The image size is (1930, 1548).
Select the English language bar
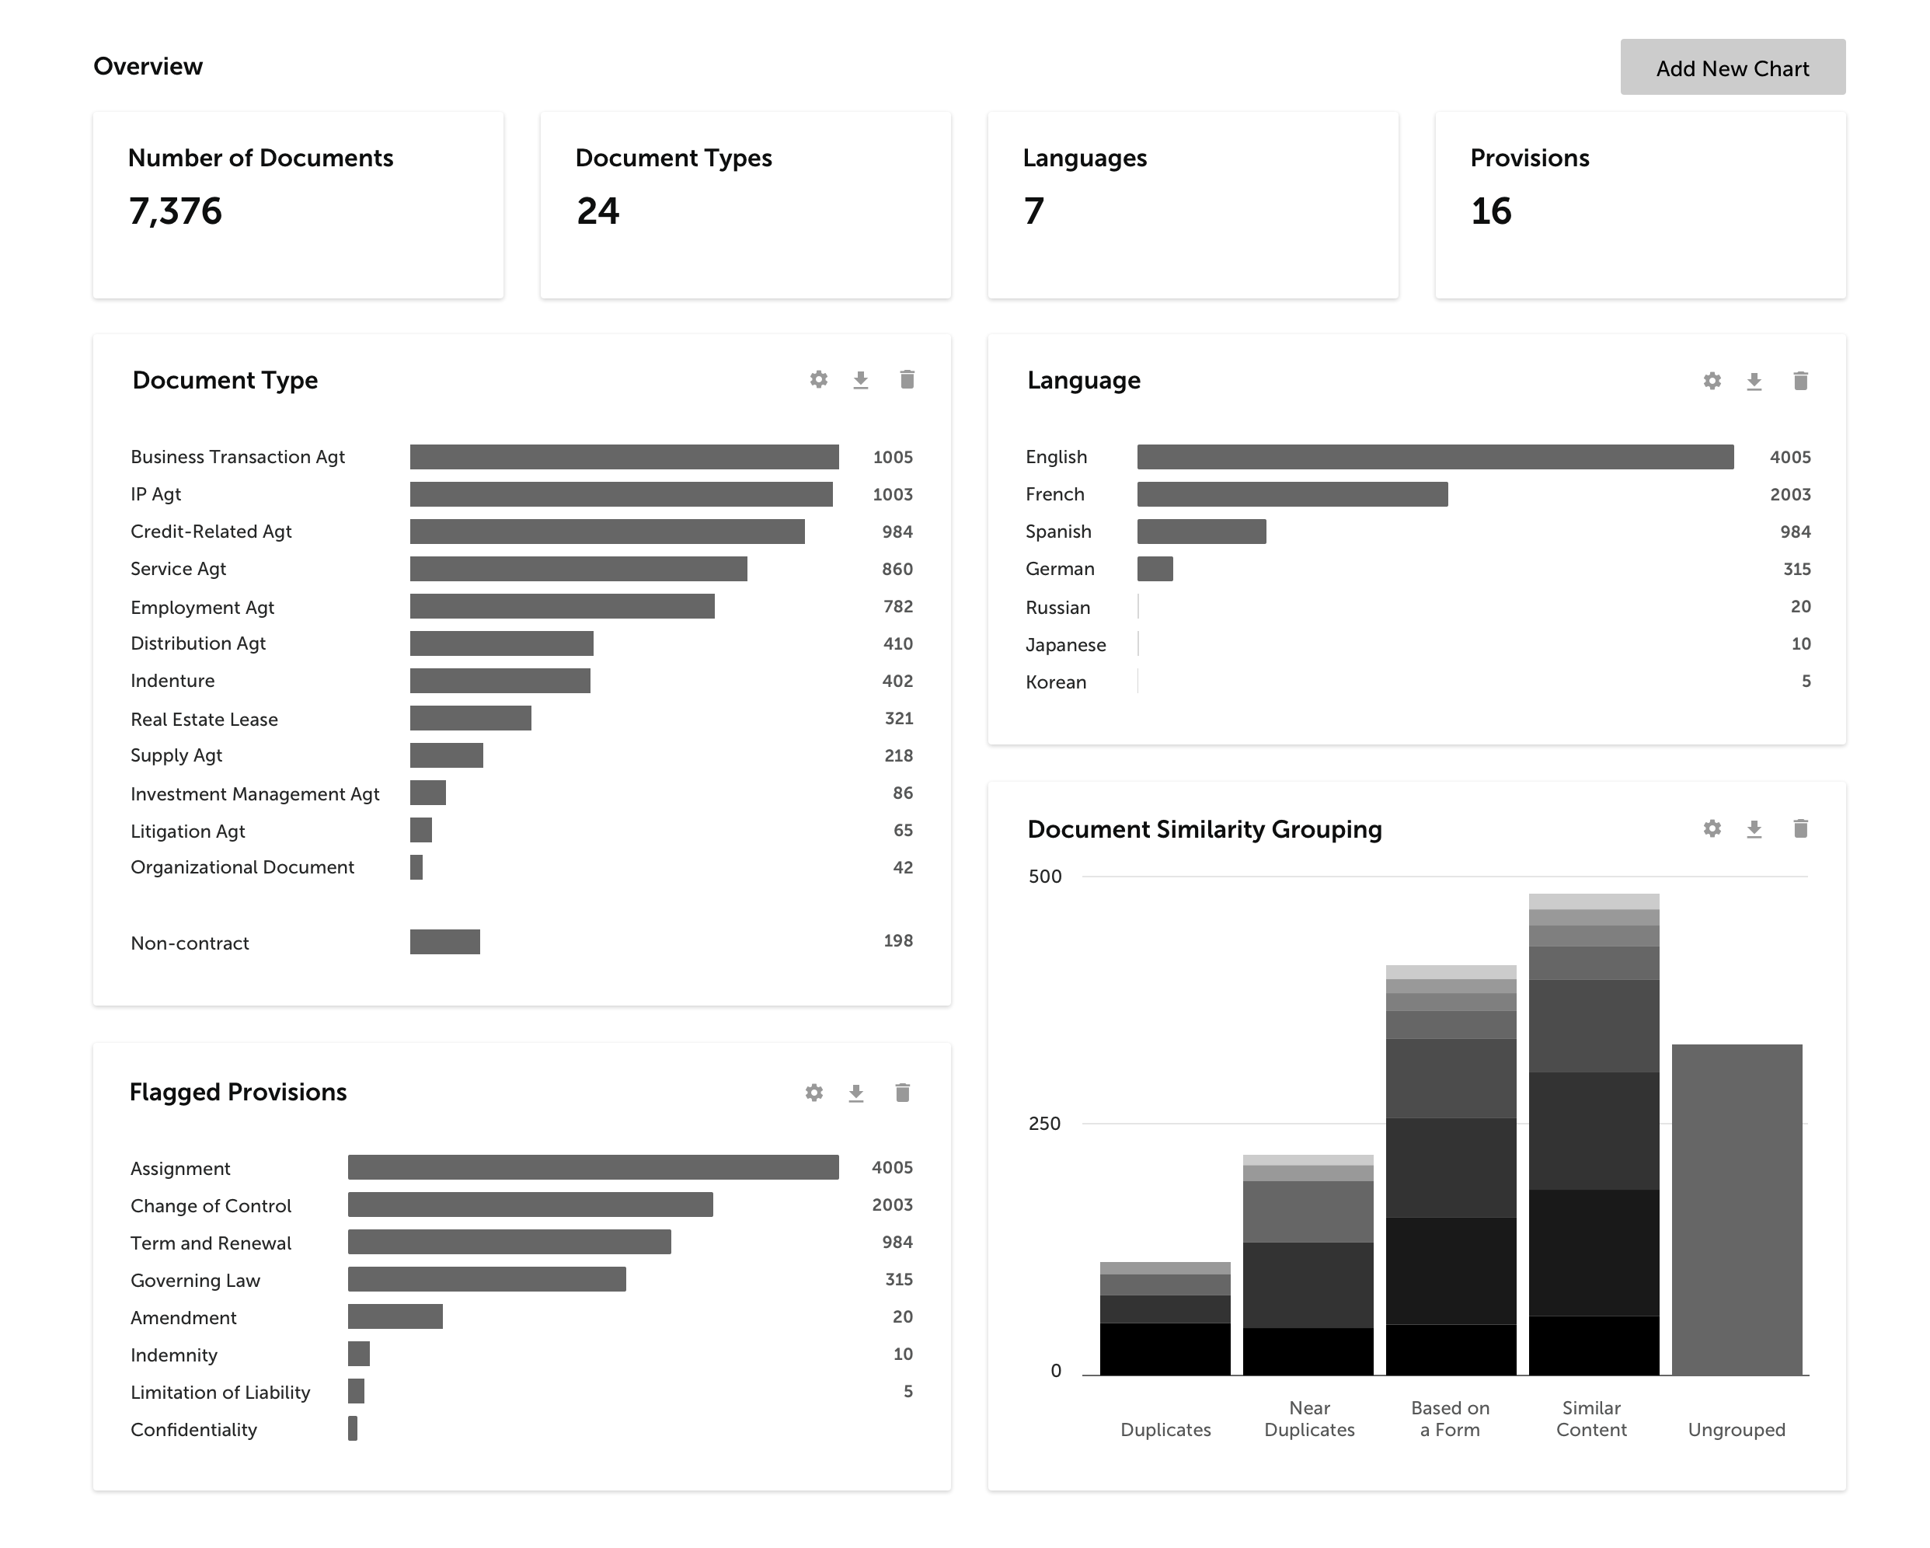[x=1434, y=457]
